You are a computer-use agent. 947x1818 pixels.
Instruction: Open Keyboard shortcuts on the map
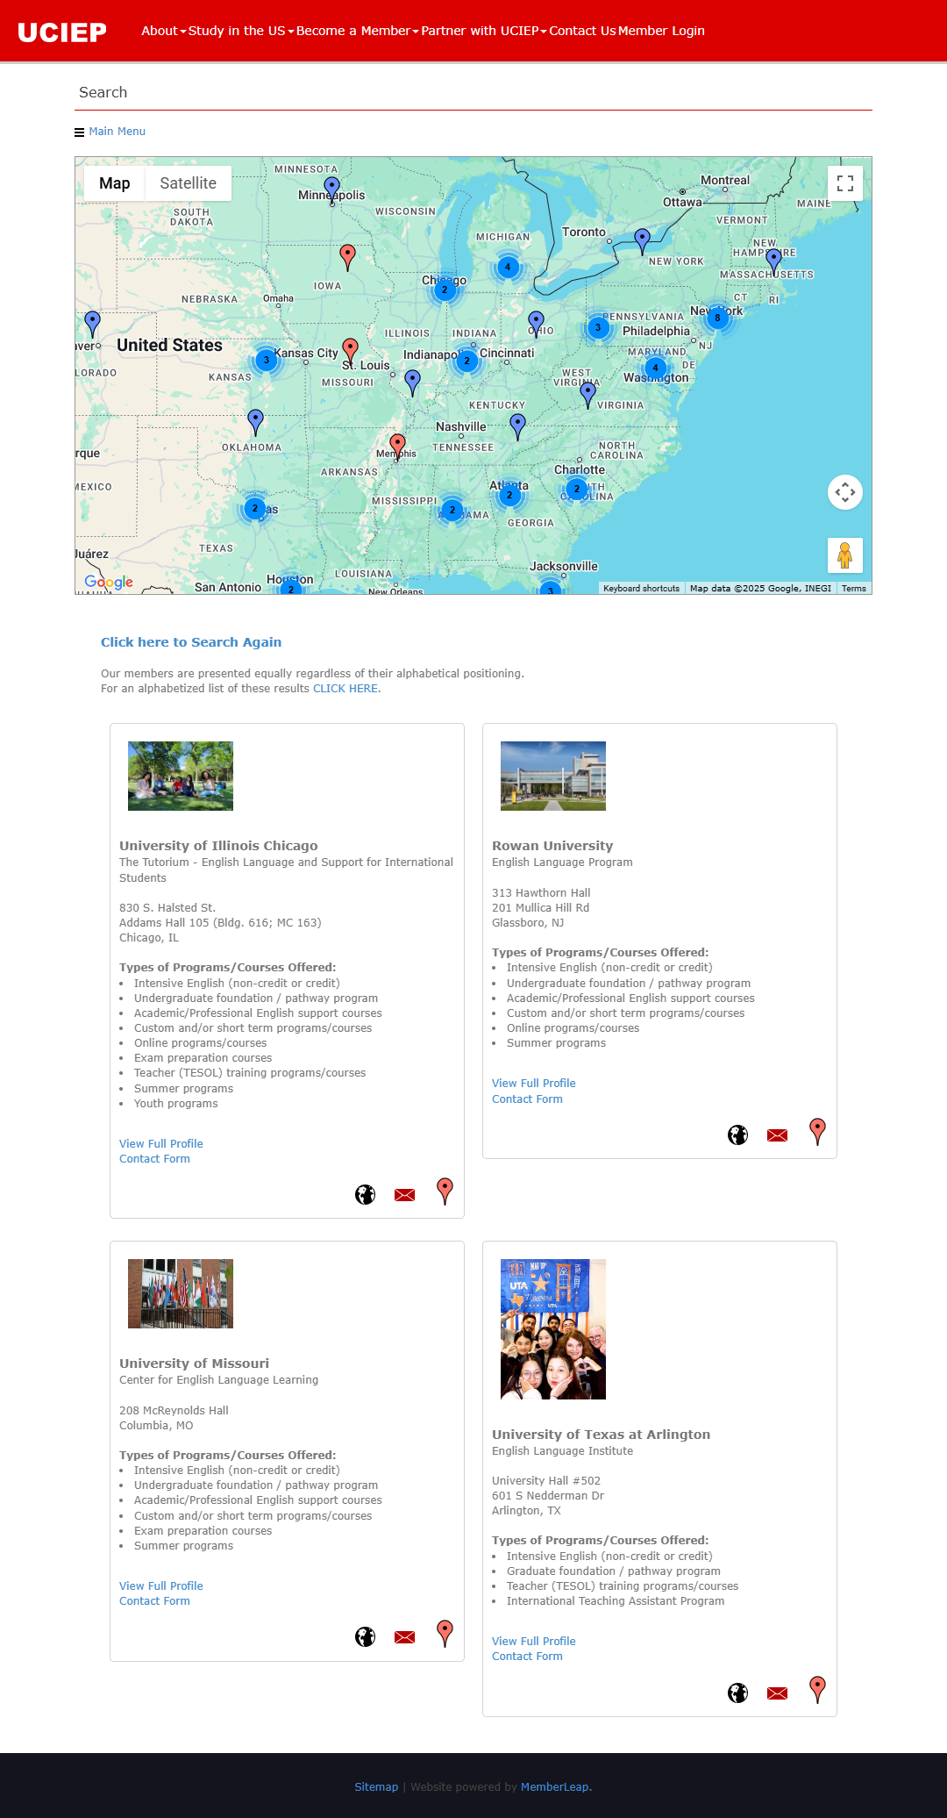point(641,589)
